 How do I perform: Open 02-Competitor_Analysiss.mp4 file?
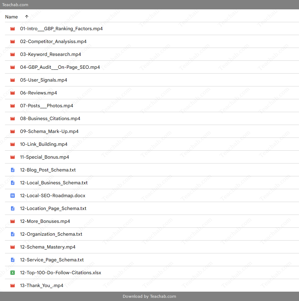(53, 41)
